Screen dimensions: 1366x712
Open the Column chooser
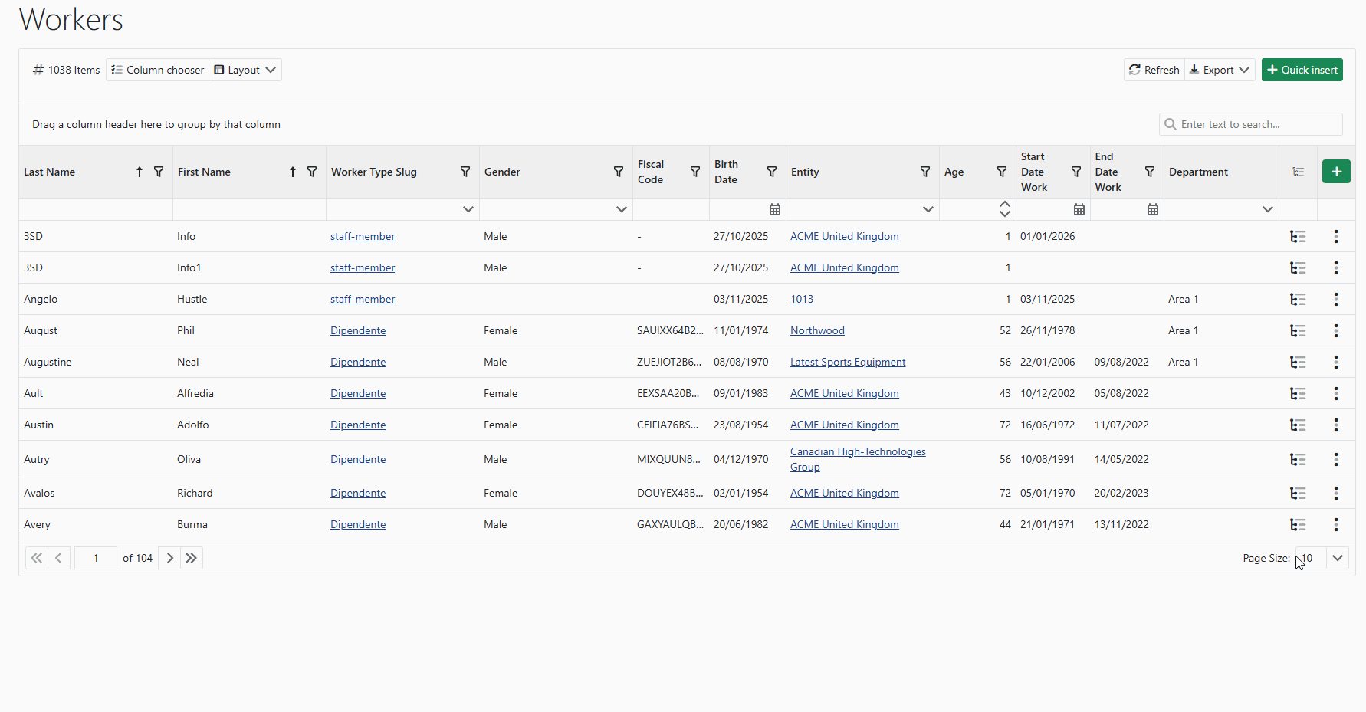[158, 70]
